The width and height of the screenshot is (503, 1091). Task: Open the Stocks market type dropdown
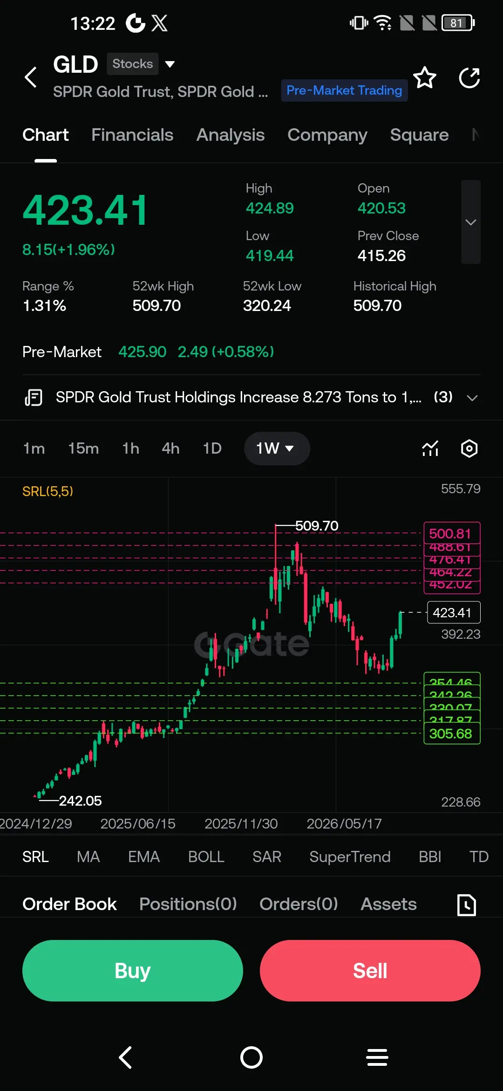(x=141, y=64)
